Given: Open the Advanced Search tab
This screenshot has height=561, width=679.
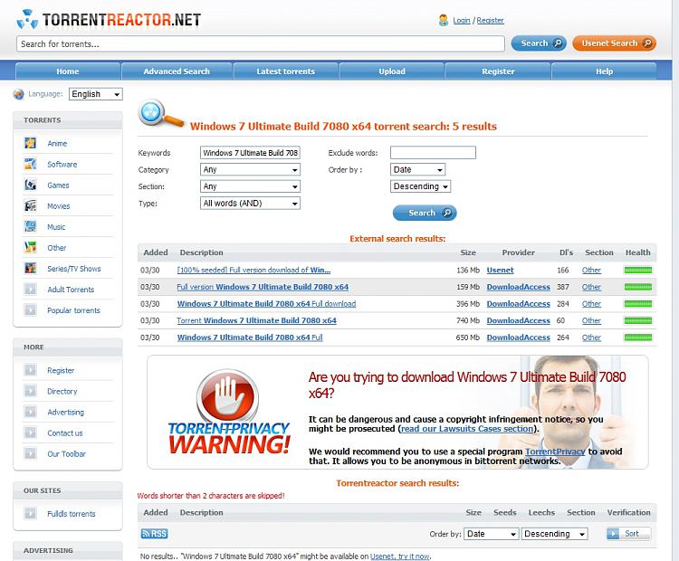Looking at the screenshot, I should click(177, 71).
